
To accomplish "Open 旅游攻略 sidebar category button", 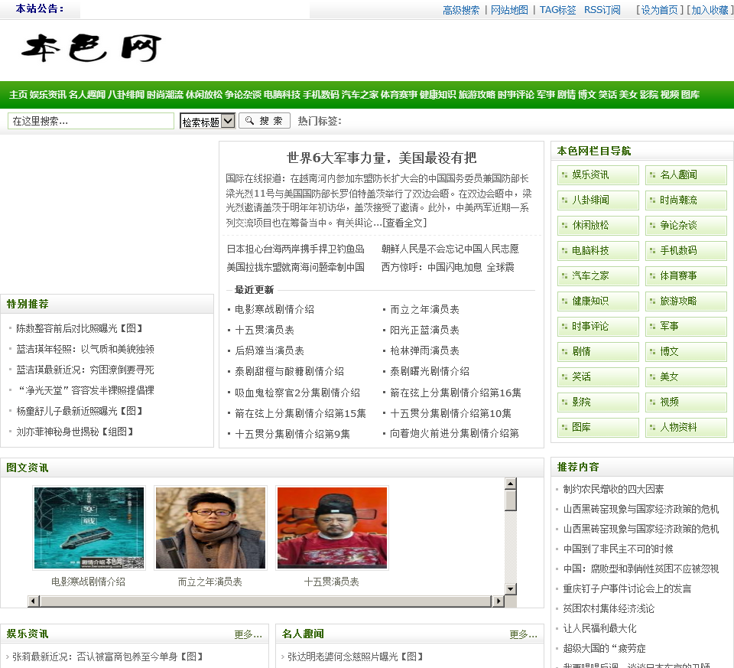I will click(x=687, y=301).
